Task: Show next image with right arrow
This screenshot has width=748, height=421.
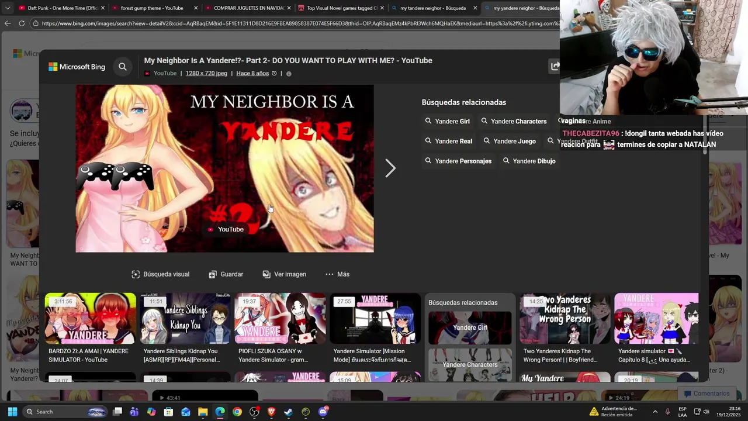Action: click(390, 168)
